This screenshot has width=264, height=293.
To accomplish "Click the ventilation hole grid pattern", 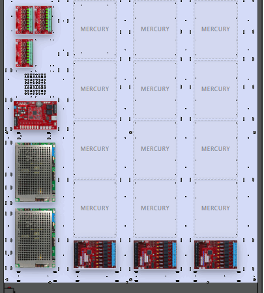I will click(35, 84).
